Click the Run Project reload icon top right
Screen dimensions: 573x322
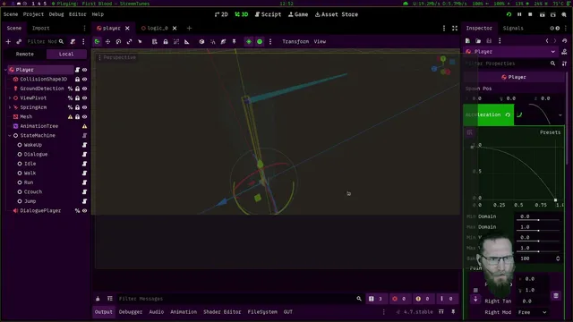pos(509,14)
